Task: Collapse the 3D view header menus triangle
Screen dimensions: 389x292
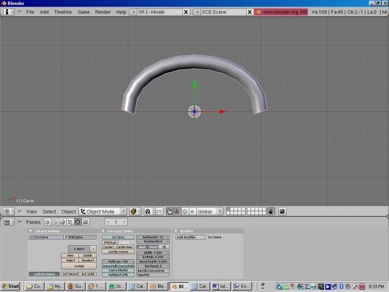Action: (19, 212)
